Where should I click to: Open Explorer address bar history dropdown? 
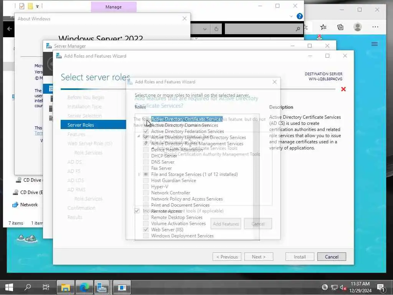click(205, 29)
